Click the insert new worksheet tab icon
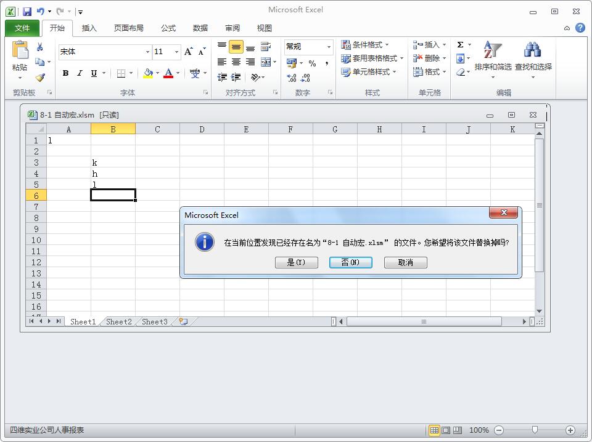This screenshot has height=442, width=592. tap(184, 321)
